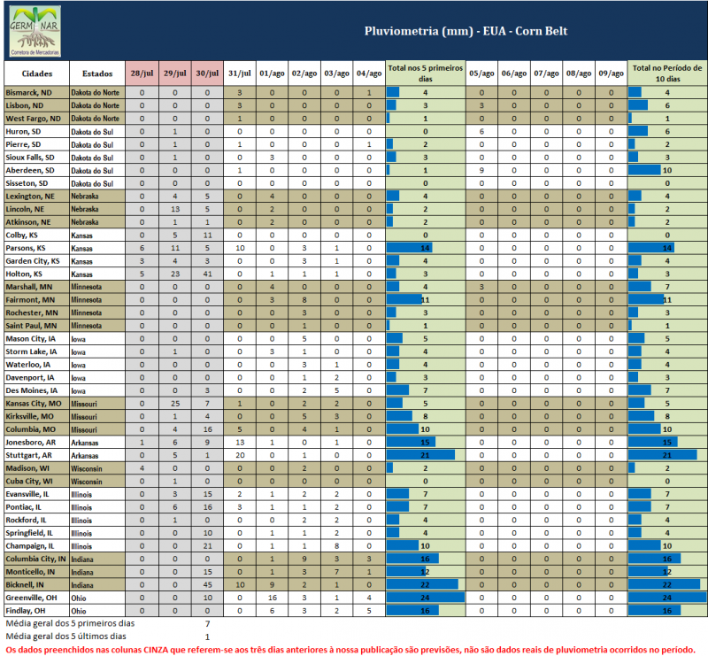Select the '29/jul' column header

click(174, 73)
